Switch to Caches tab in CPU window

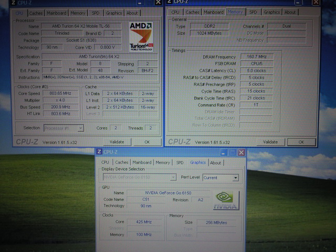click(x=36, y=13)
